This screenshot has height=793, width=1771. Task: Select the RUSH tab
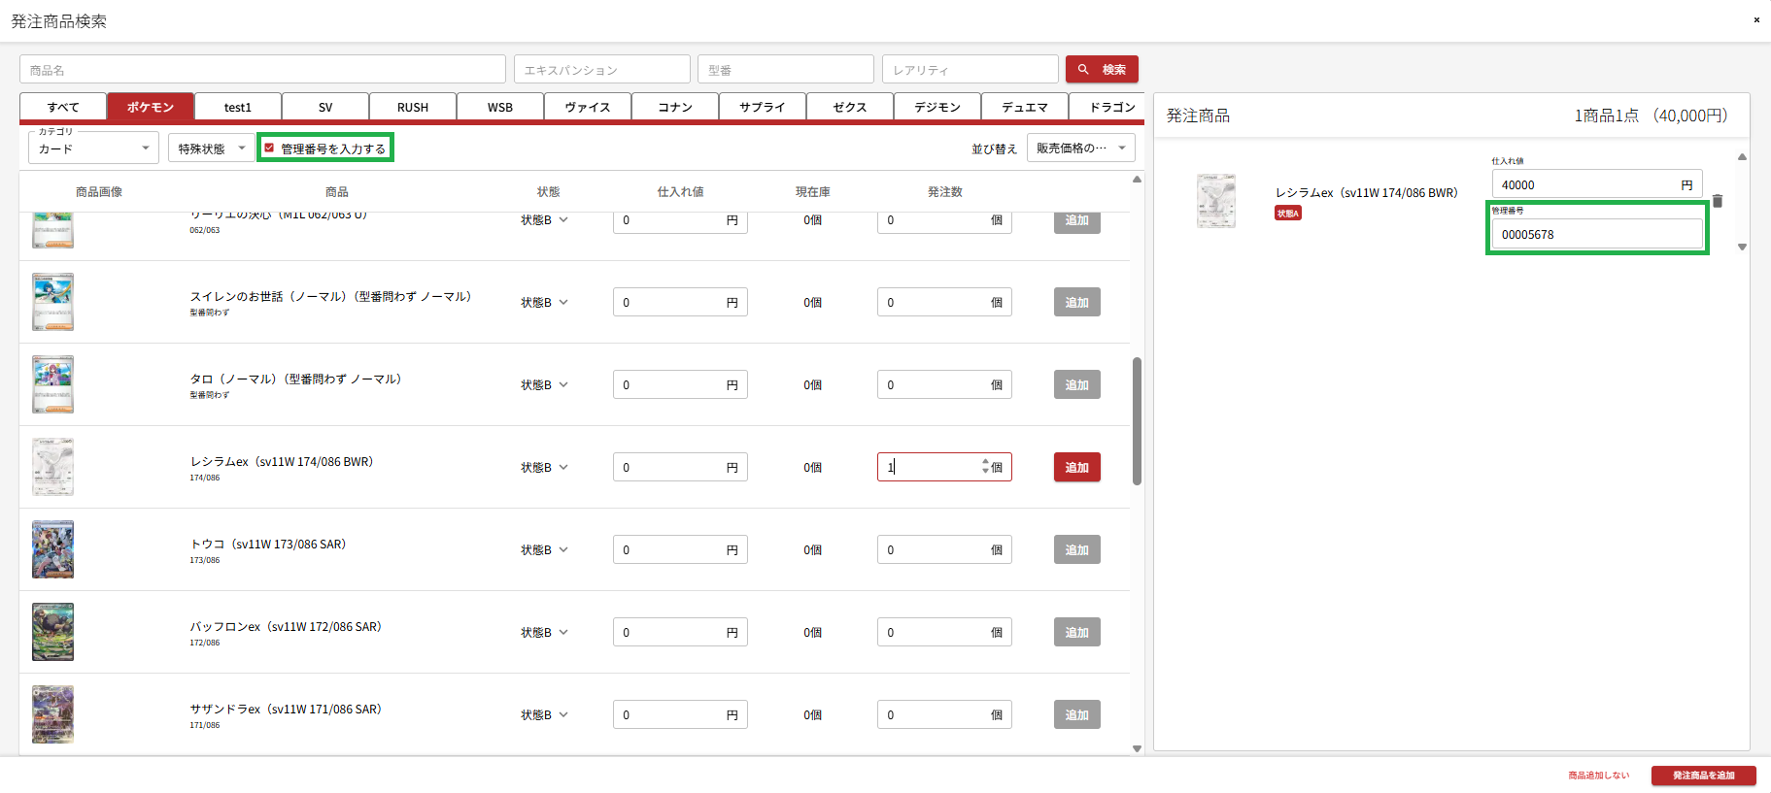[413, 107]
